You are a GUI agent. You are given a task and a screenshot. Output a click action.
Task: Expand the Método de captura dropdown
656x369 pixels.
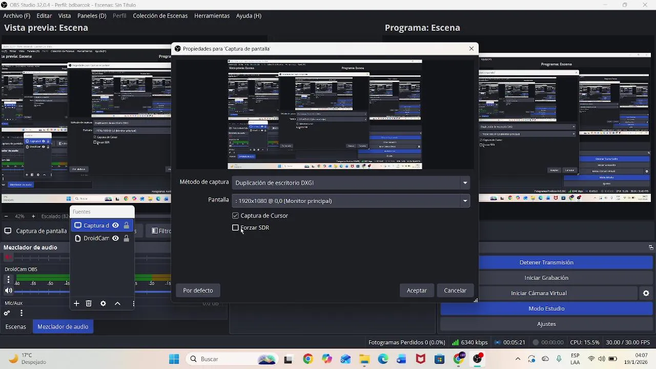point(351,182)
